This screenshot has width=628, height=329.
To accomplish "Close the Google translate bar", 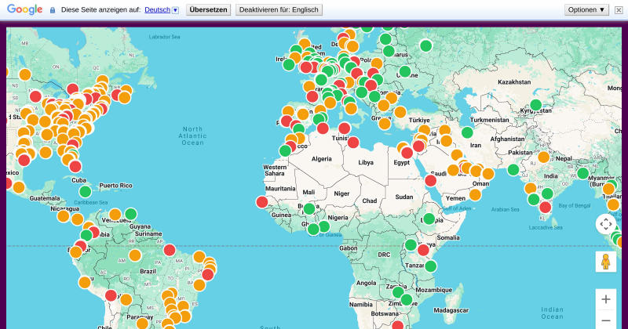I will tap(619, 10).
